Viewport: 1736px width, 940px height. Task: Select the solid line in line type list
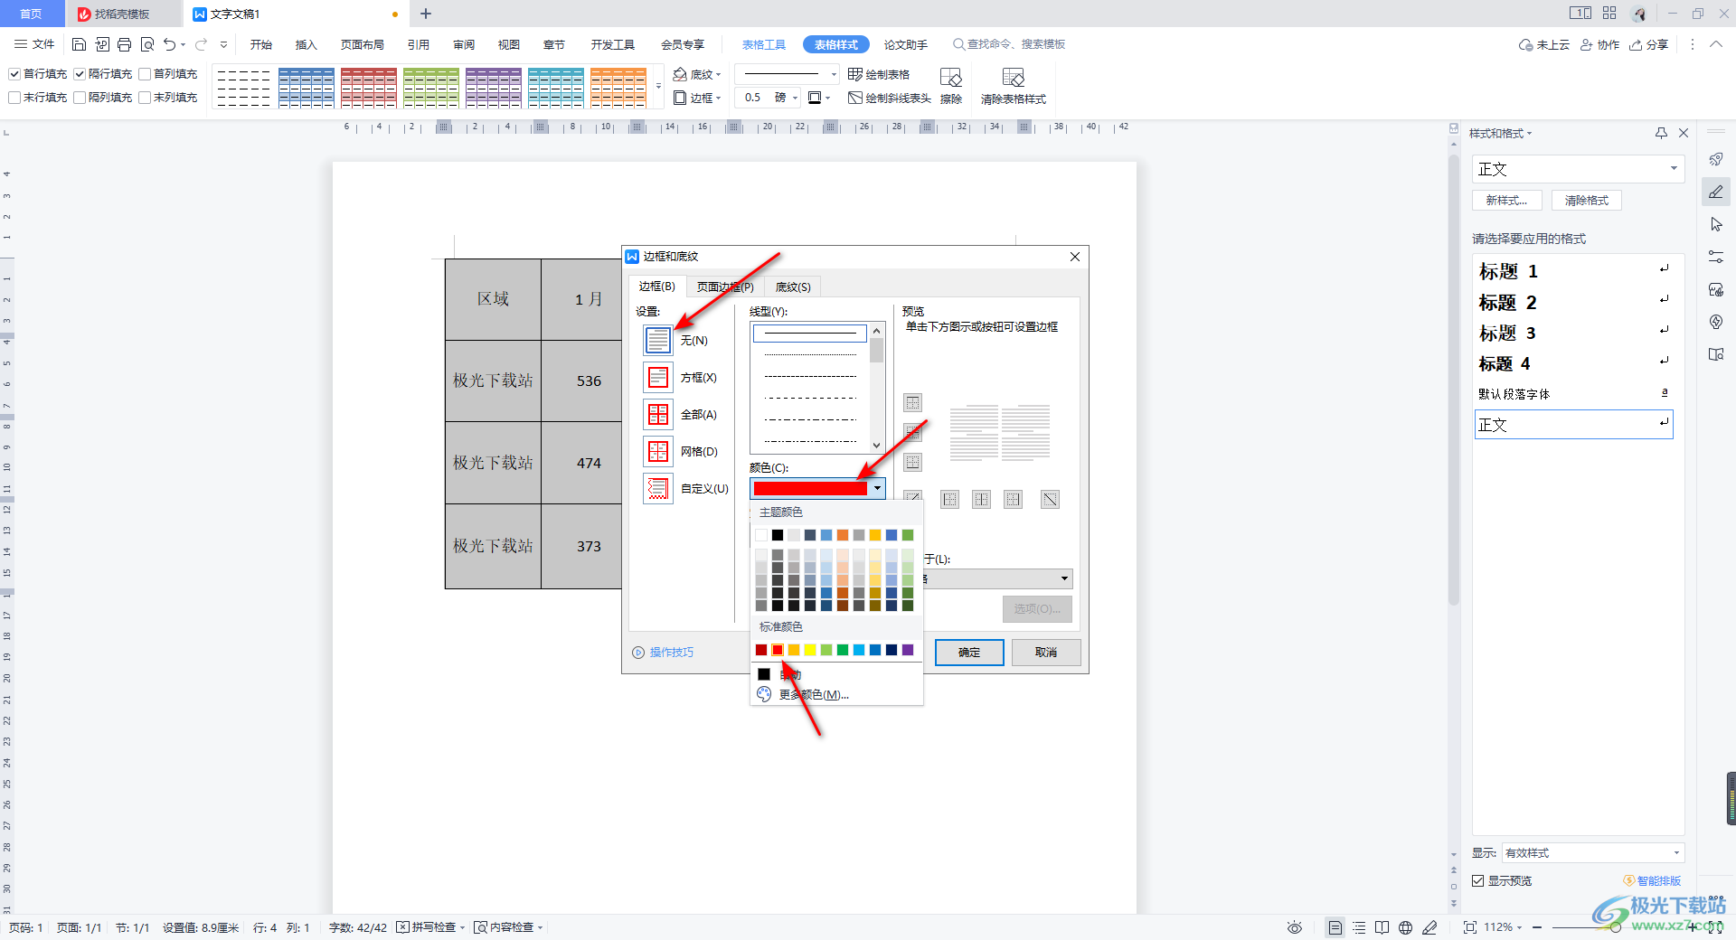tap(810, 334)
